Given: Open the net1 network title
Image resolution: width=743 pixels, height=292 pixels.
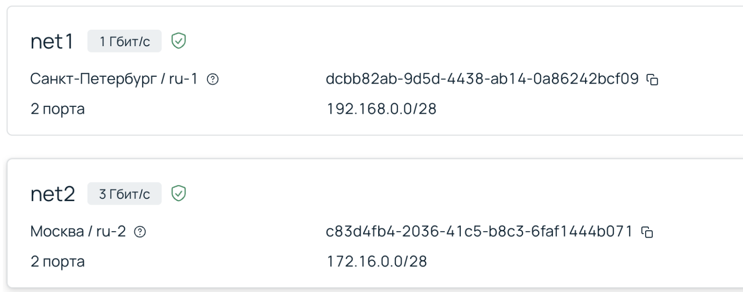Looking at the screenshot, I should point(51,42).
